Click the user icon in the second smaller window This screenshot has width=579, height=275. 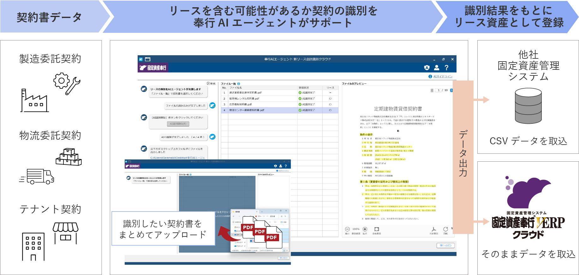click(x=280, y=166)
